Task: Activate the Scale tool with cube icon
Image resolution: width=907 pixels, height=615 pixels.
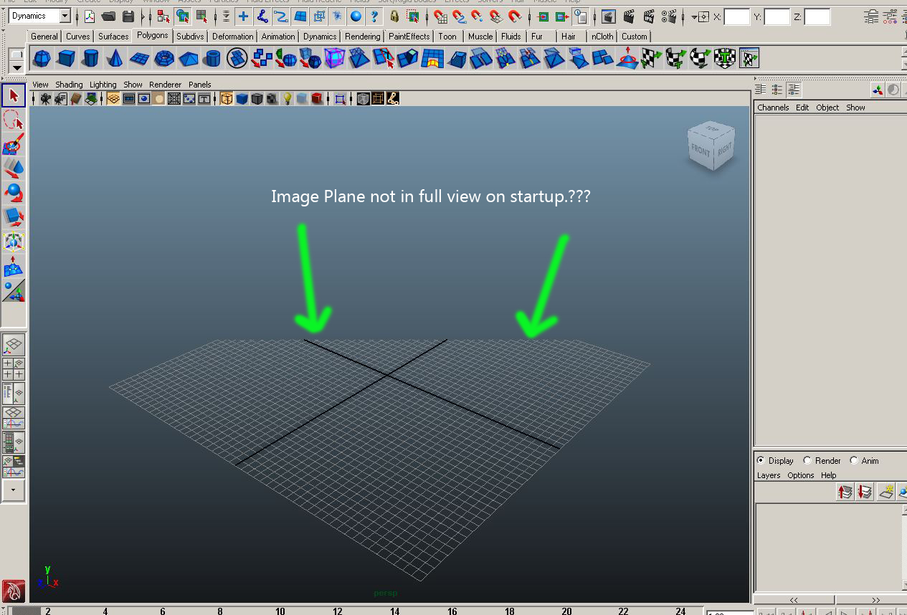Action: tap(14, 217)
